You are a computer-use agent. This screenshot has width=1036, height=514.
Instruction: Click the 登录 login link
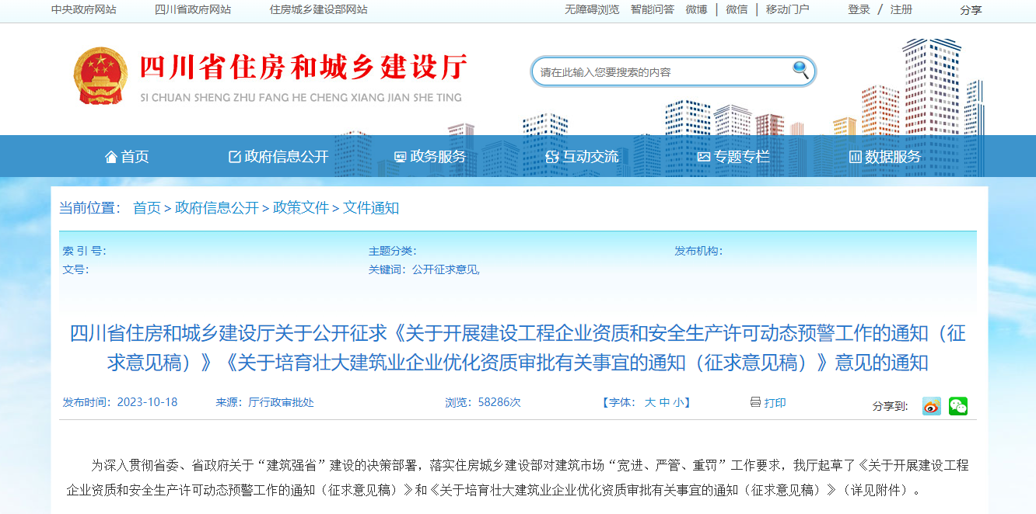point(858,9)
